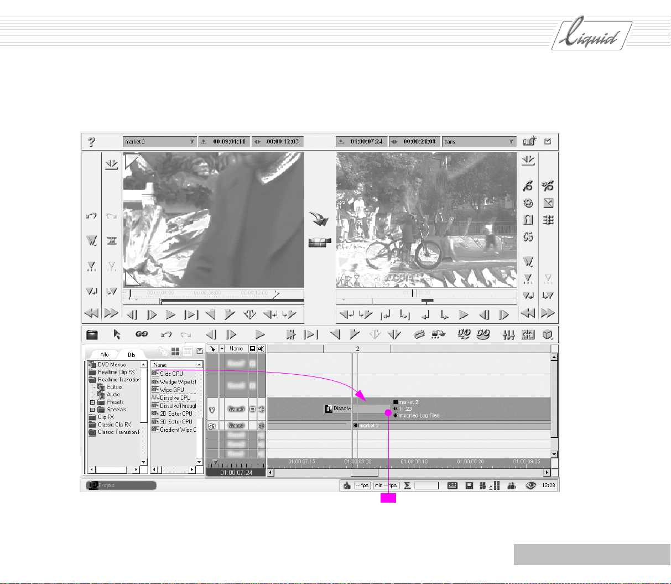Click the floppy disk save icon in status bar
This screenshot has height=584, width=671.
click(x=469, y=485)
